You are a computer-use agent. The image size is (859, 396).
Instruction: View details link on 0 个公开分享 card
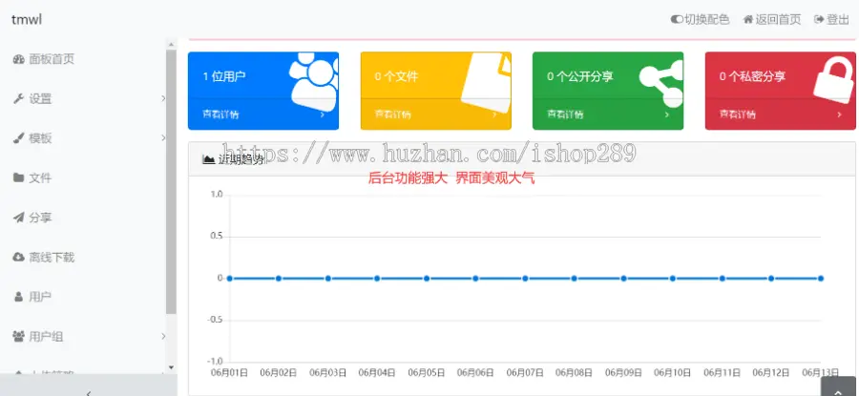[x=565, y=115]
